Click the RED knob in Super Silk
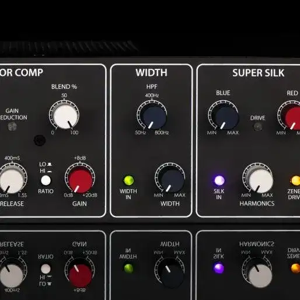The image size is (300, 300). click(x=294, y=117)
